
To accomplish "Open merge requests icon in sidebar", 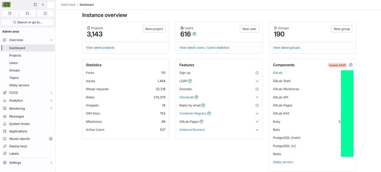I will (x=27, y=13).
